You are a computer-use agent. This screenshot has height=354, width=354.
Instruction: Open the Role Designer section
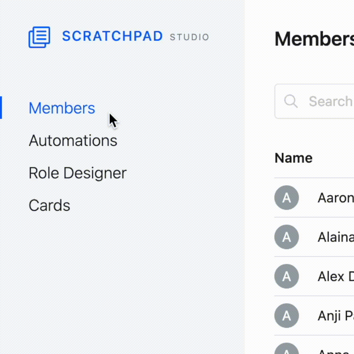[77, 173]
